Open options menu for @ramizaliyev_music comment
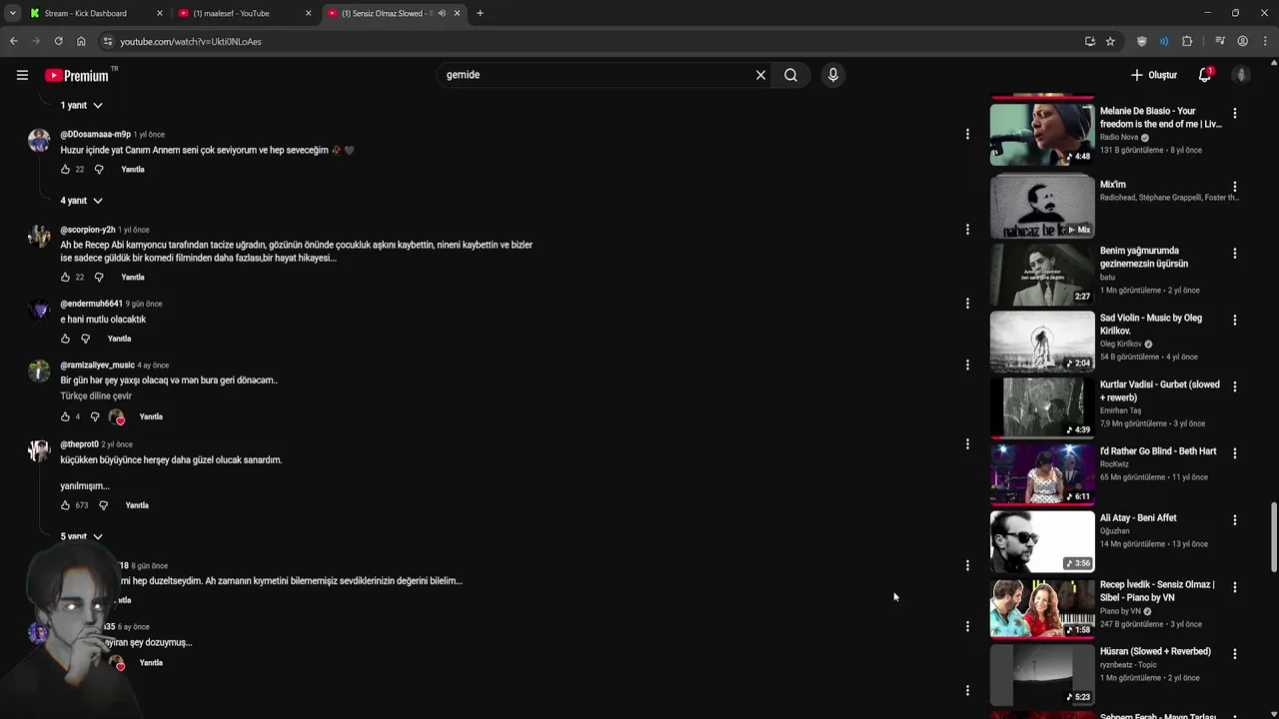This screenshot has height=719, width=1279. click(966, 365)
